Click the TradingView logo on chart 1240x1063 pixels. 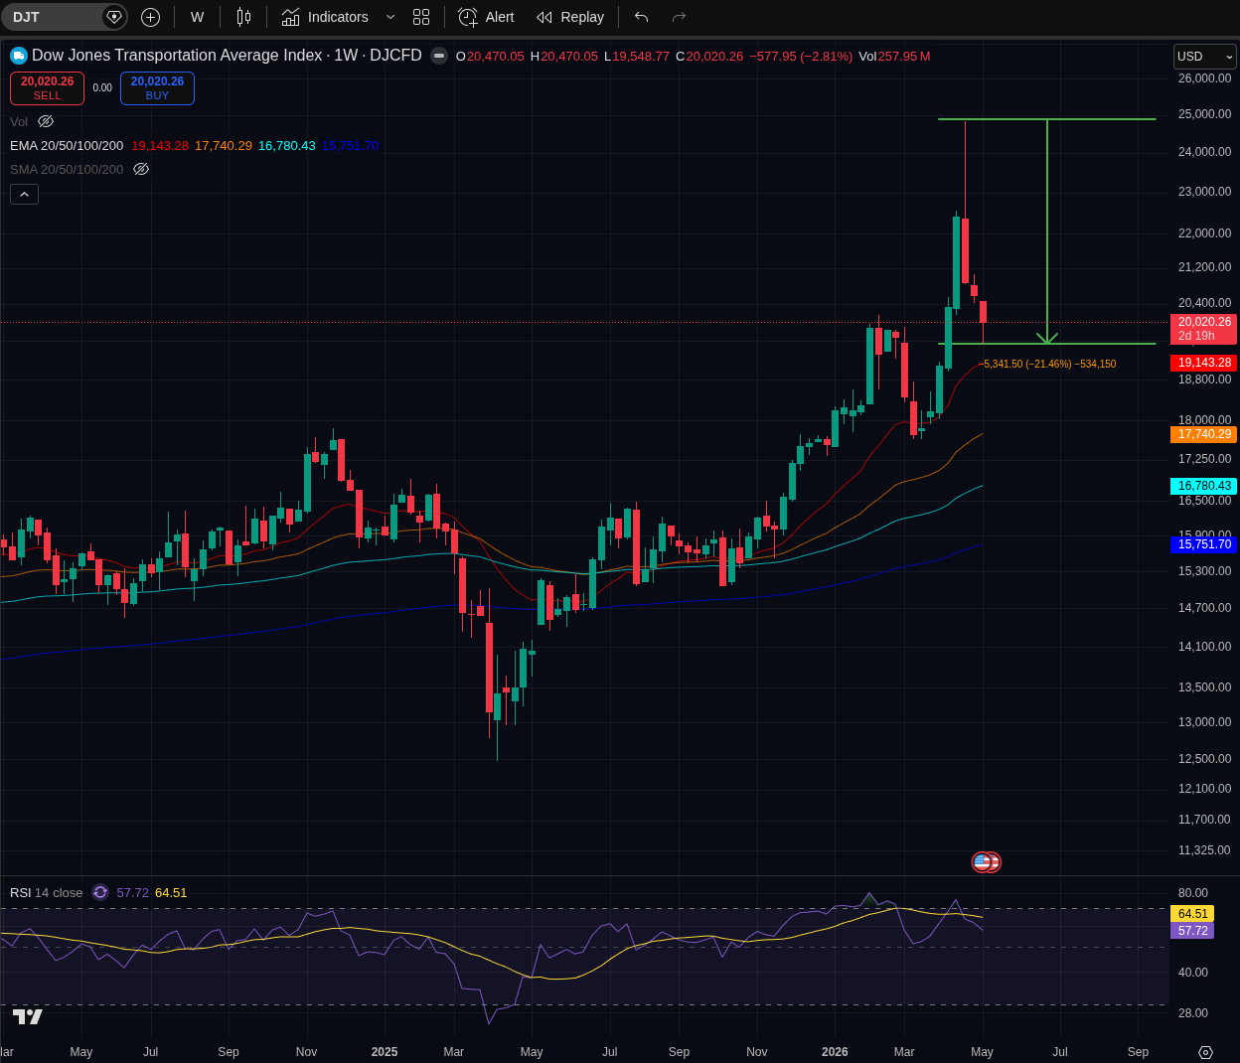tap(28, 1016)
